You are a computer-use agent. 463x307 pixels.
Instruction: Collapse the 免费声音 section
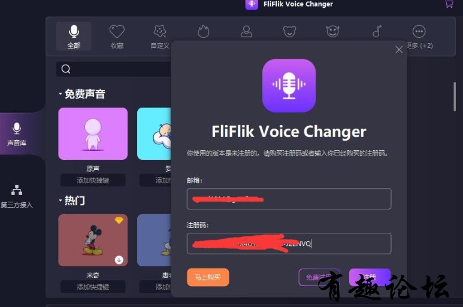60,94
